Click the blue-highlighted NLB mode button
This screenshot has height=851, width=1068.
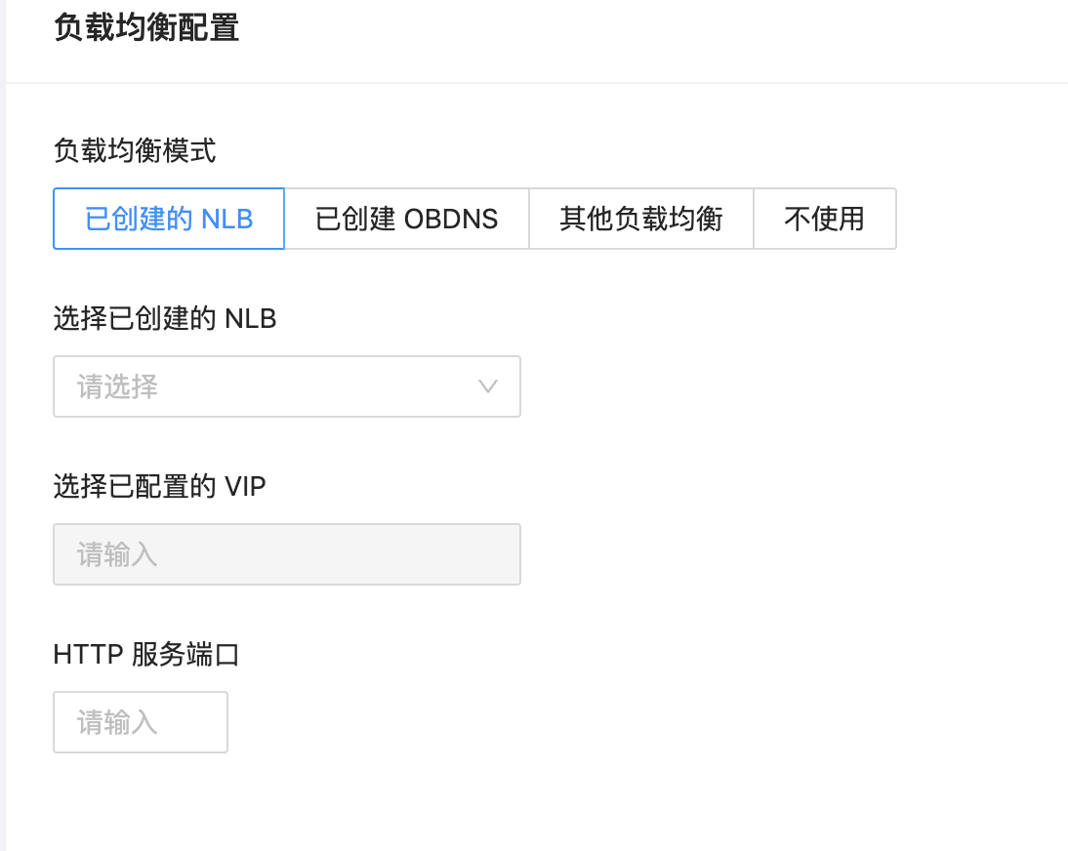click(169, 219)
